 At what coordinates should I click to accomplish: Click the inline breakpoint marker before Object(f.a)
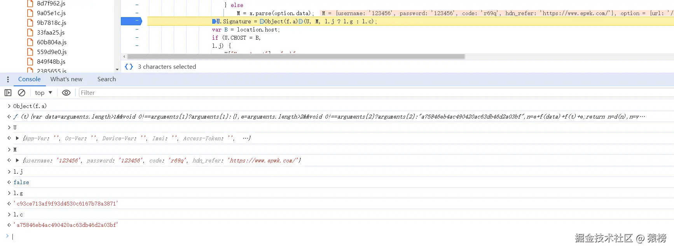(x=262, y=21)
